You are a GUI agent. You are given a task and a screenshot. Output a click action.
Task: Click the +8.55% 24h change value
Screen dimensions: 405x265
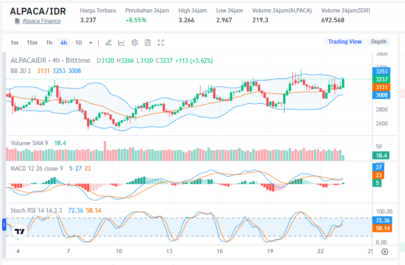pyautogui.click(x=136, y=20)
